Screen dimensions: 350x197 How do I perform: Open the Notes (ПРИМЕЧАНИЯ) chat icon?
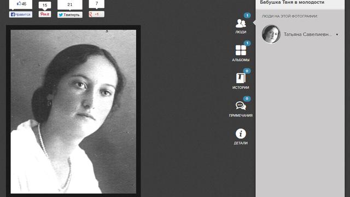tap(241, 106)
